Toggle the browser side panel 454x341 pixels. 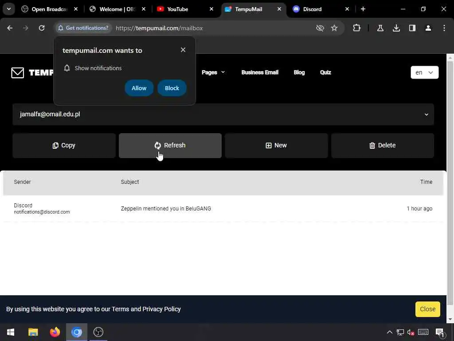click(x=412, y=28)
